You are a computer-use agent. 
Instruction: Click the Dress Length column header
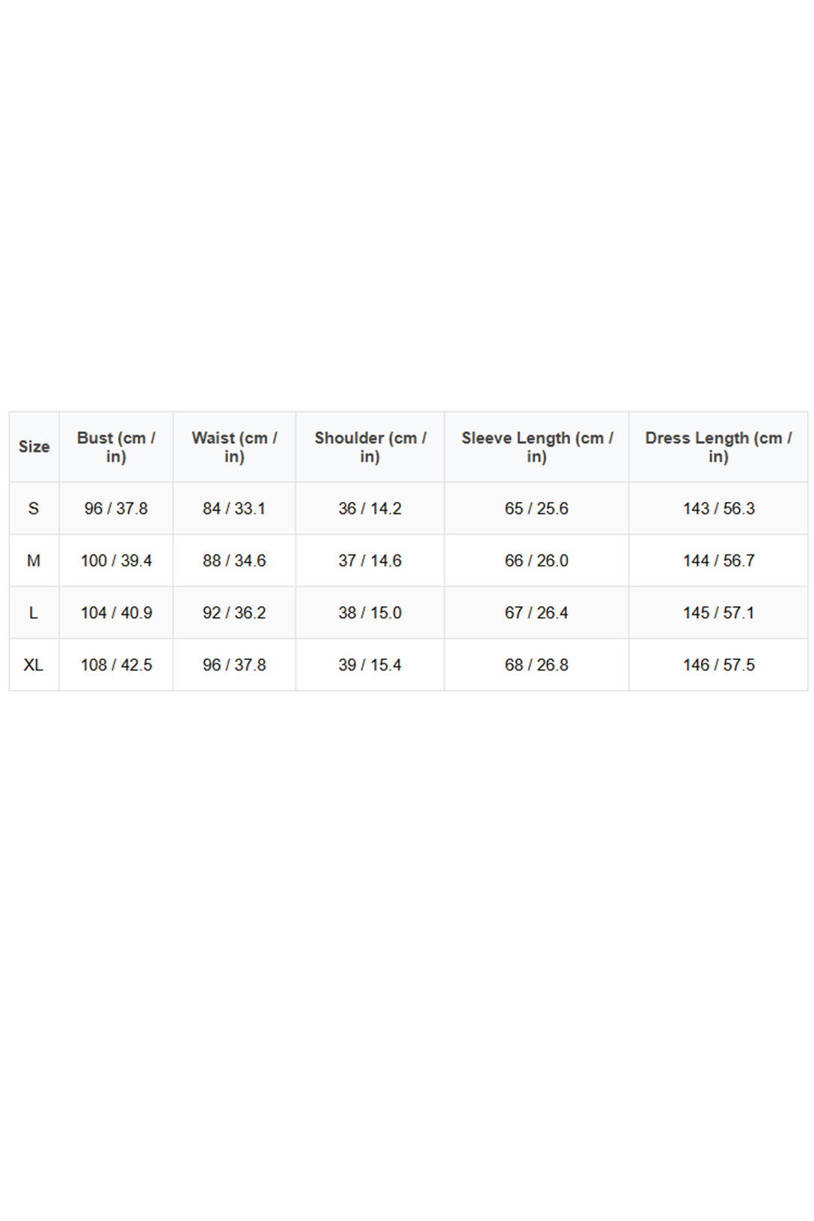(718, 447)
